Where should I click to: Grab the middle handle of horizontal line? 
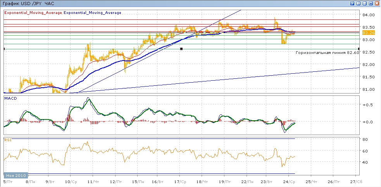click(181, 48)
